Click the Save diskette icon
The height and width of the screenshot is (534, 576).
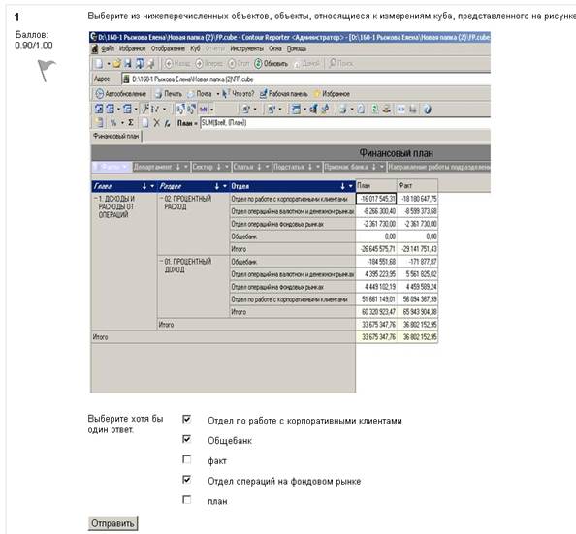coord(127,64)
